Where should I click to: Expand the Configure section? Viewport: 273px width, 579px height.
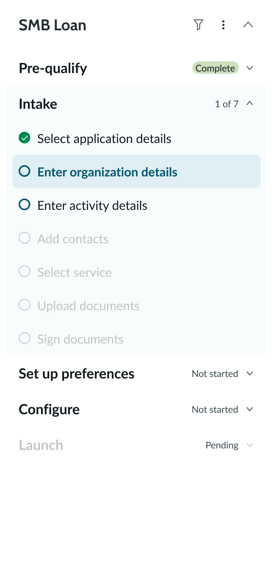click(x=250, y=409)
